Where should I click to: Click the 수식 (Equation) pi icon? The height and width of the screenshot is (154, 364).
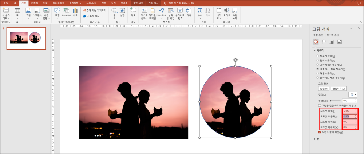[x=200, y=10]
